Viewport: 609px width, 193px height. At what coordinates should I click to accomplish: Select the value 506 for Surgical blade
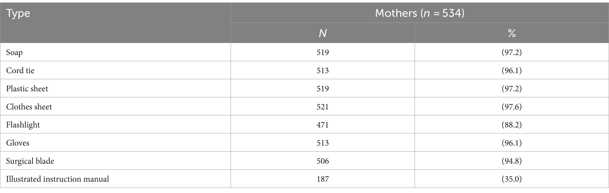[323, 161]
